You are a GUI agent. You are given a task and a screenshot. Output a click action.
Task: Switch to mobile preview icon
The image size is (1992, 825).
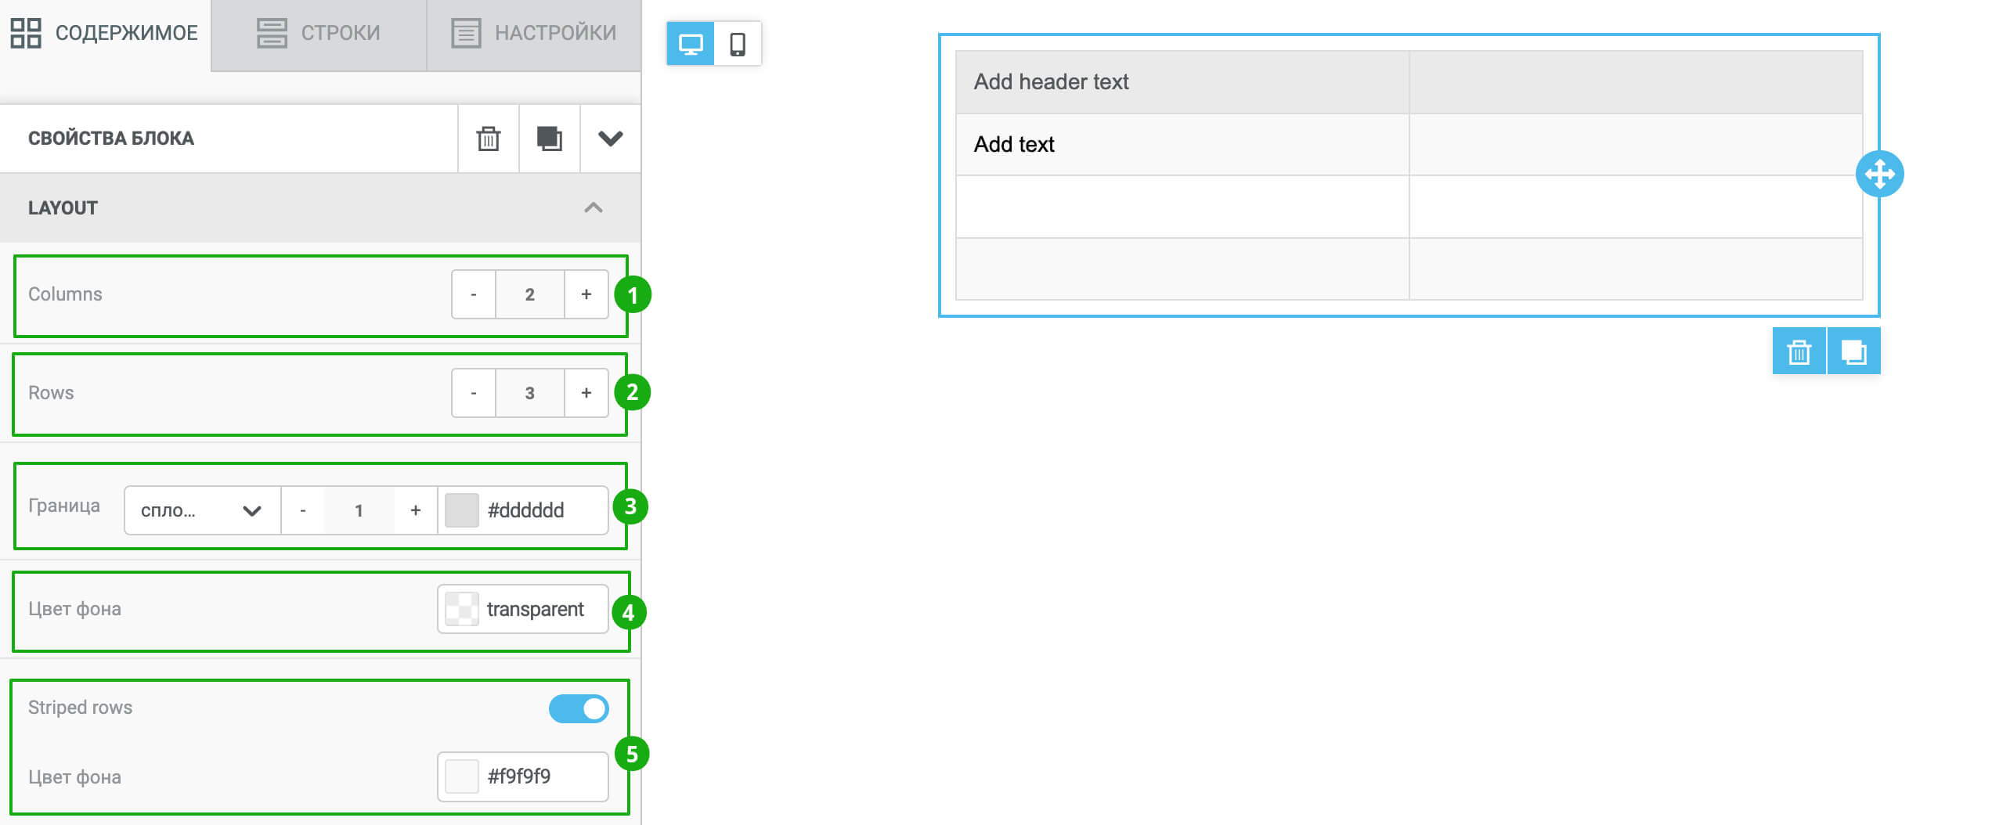point(737,44)
